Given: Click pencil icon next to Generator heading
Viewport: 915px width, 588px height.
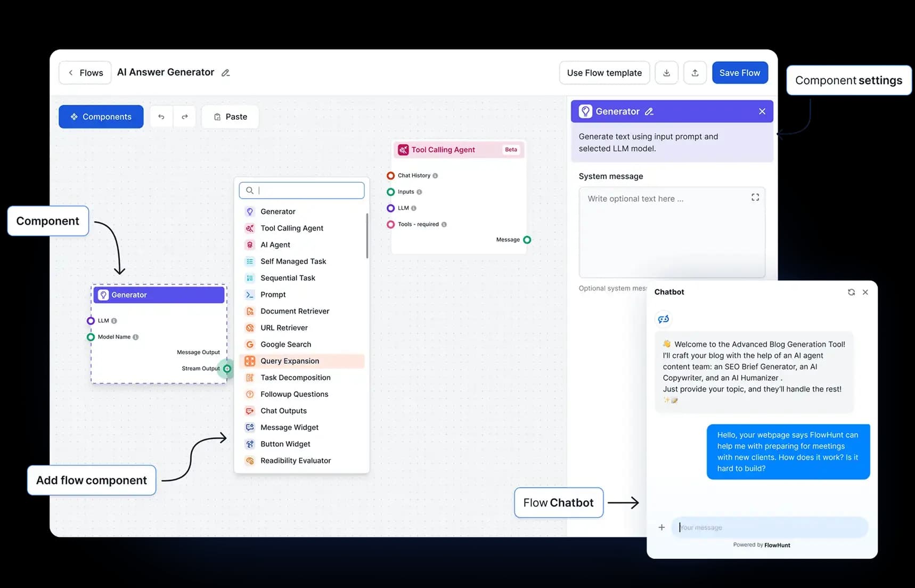Looking at the screenshot, I should coord(649,111).
